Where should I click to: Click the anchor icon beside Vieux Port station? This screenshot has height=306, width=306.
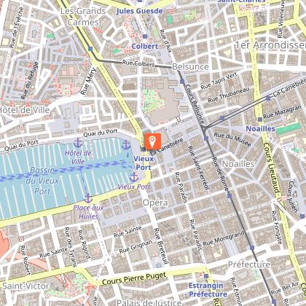tap(126, 145)
